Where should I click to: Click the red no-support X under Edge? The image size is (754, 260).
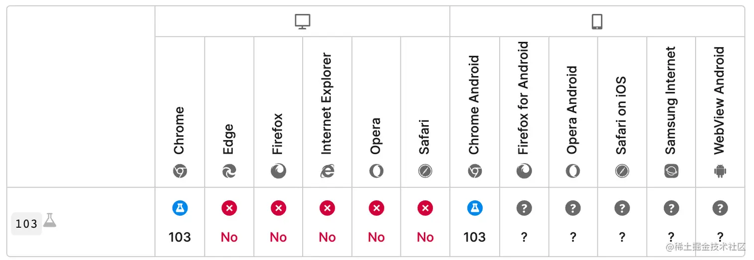coord(229,208)
